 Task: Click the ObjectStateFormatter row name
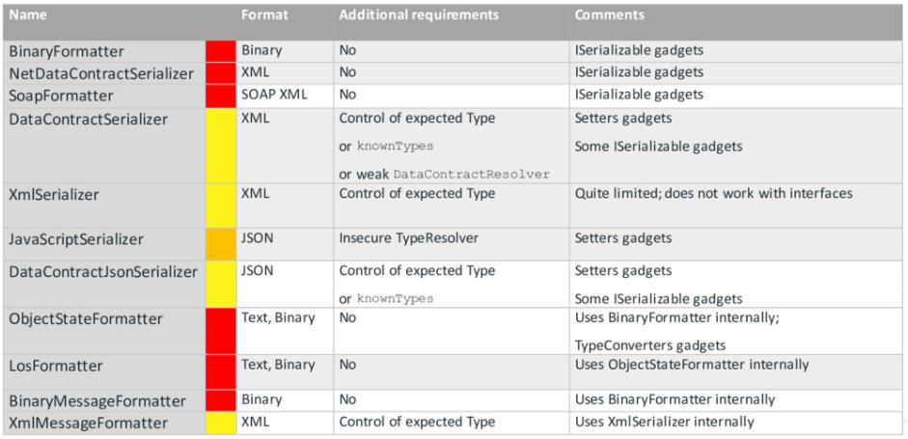point(86,319)
